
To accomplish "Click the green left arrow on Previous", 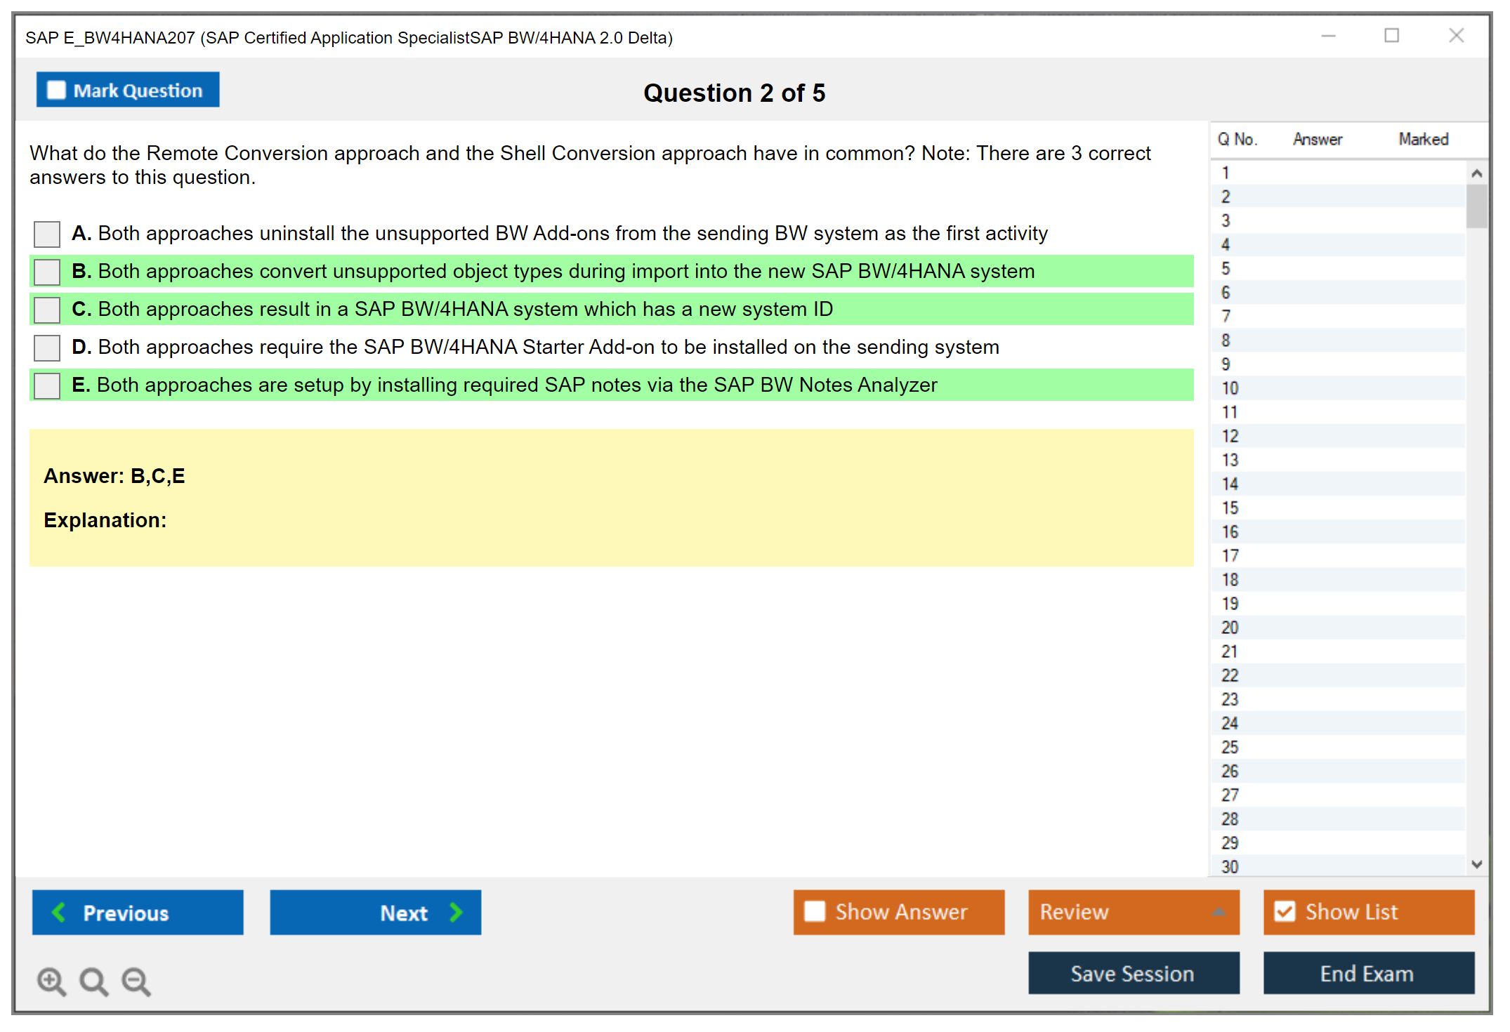I will [59, 912].
